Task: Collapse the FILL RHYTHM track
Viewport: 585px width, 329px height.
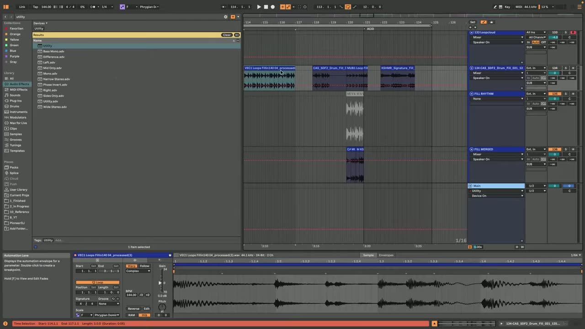Action: [x=471, y=94]
